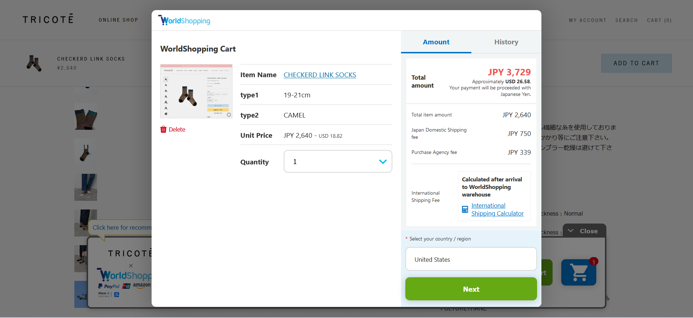The height and width of the screenshot is (318, 693).
Task: Open MY ACCOUNT in the site header
Action: click(x=588, y=21)
